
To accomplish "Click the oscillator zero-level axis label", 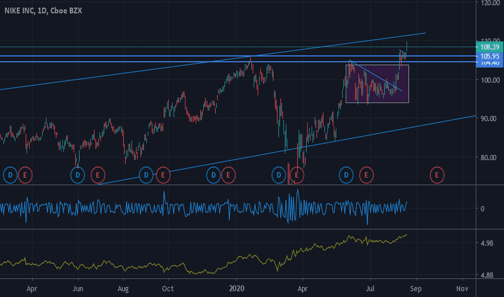I will point(482,208).
